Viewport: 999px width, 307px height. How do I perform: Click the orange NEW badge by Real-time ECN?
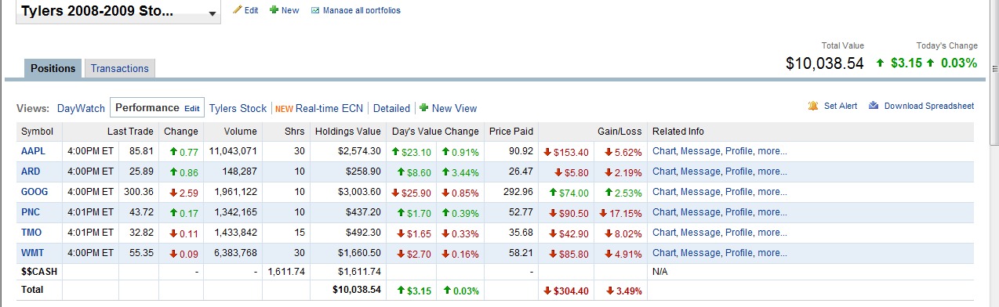pos(284,109)
